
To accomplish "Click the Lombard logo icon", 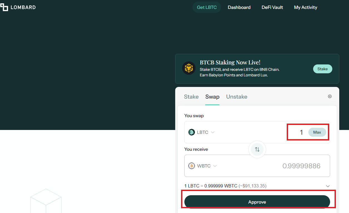I will coord(4,7).
